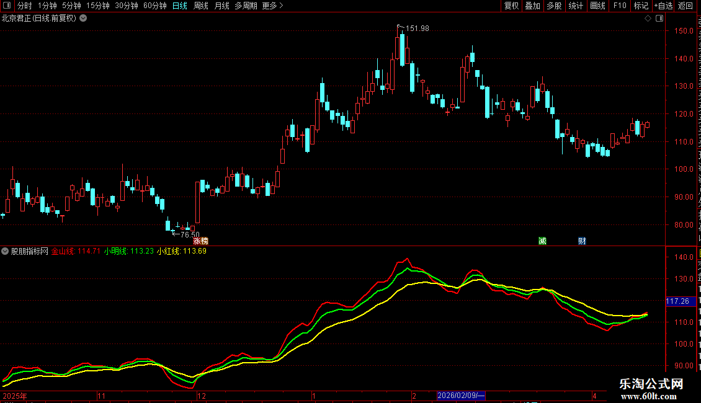The height and width of the screenshot is (403, 701).
Task: Select the 日线 daily chart tab
Action: pos(180,6)
